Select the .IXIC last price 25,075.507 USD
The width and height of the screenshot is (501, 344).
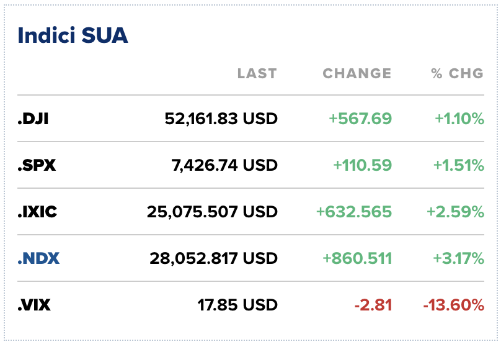tap(212, 212)
